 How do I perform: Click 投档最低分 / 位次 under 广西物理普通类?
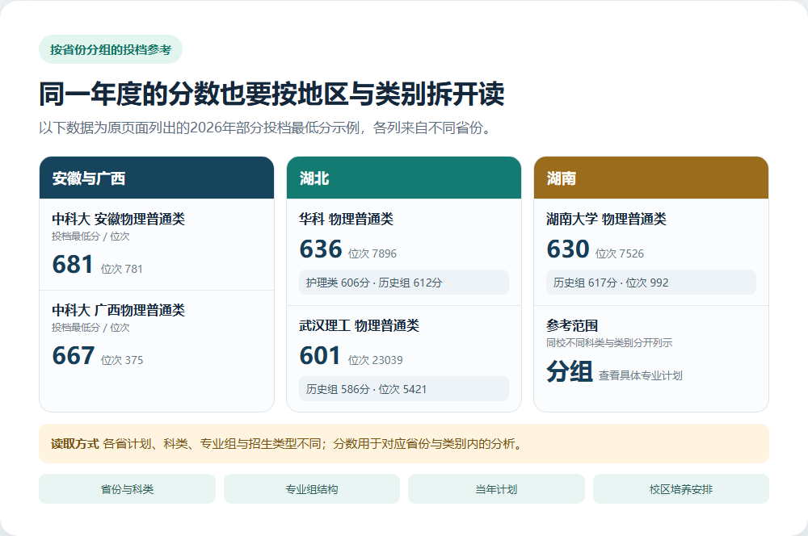(x=90, y=327)
